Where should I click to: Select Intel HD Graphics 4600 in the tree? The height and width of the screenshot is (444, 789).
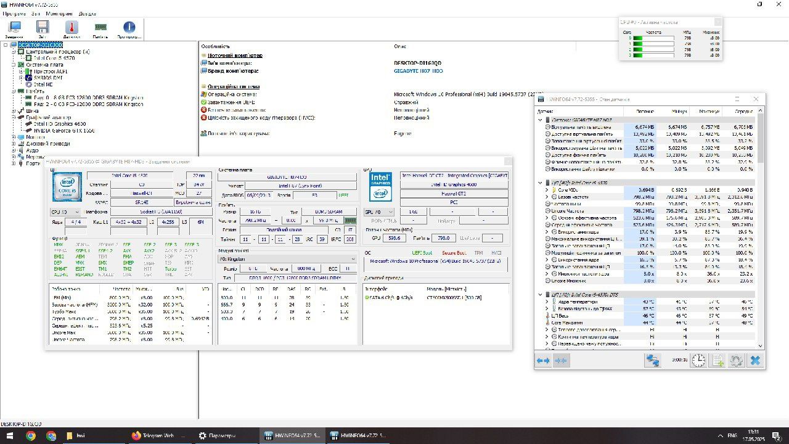tap(60, 124)
